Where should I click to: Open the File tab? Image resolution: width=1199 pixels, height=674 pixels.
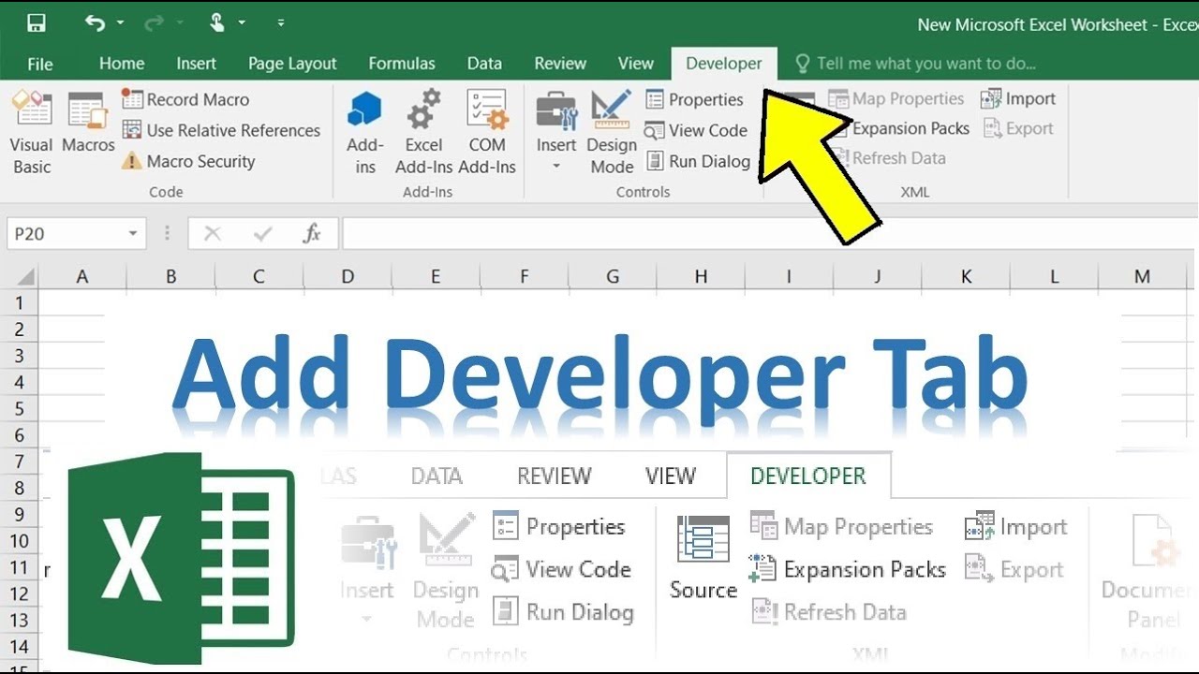pos(40,64)
